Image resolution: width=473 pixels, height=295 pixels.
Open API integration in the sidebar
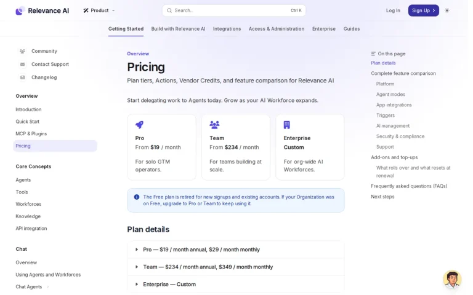pyautogui.click(x=31, y=229)
